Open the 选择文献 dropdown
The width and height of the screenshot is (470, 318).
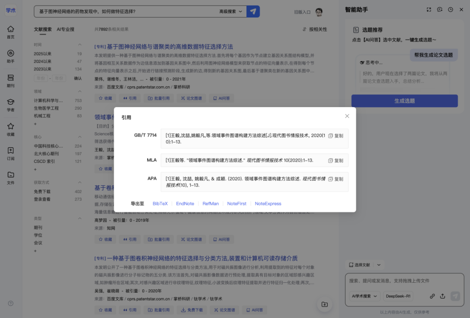365,265
